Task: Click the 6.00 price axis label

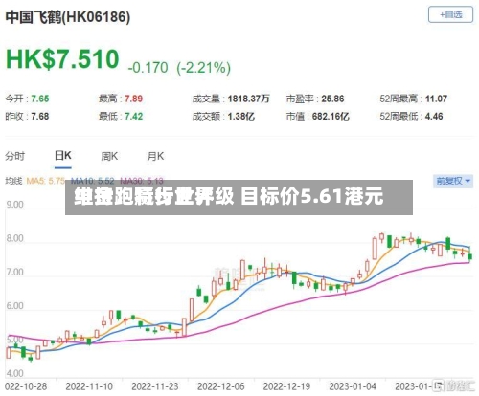Action: pyautogui.click(x=14, y=306)
